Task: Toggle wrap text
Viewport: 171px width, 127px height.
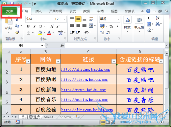Action: click(x=91, y=19)
